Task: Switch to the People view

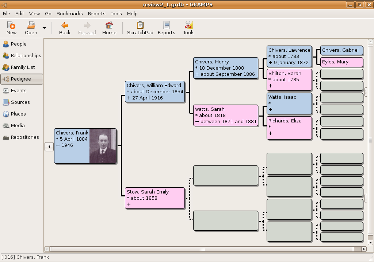Action: (x=19, y=44)
